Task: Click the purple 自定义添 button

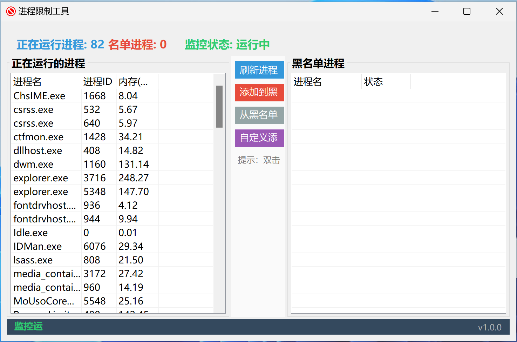Action: tap(259, 138)
